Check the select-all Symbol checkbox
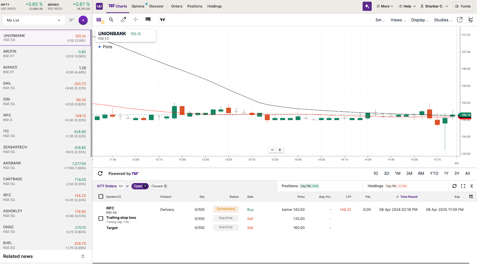 pos(101,197)
